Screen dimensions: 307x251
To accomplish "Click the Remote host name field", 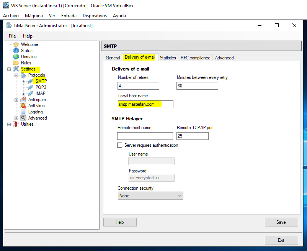I will click(x=145, y=136).
